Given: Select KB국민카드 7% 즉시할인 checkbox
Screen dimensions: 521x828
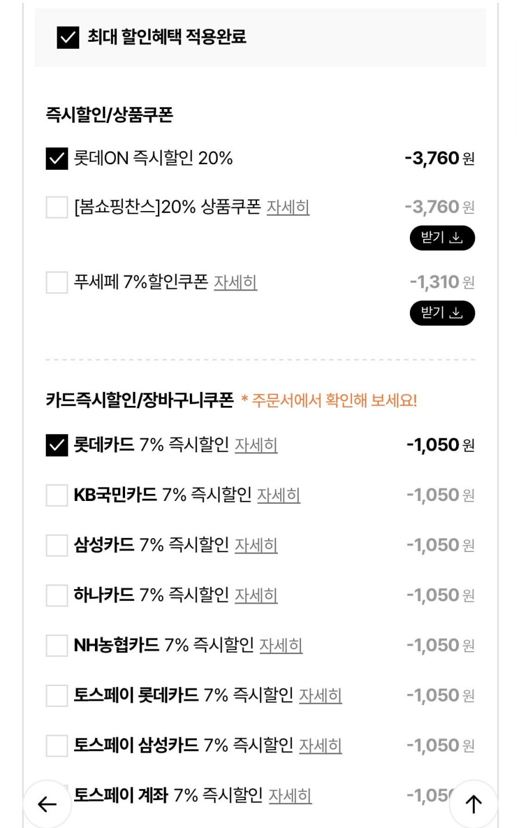Looking at the screenshot, I should click(57, 495).
